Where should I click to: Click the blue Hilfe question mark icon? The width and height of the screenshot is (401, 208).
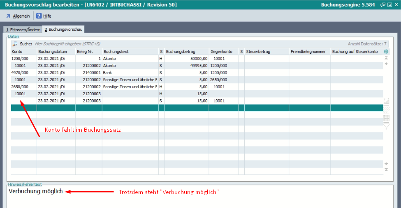click(39, 16)
